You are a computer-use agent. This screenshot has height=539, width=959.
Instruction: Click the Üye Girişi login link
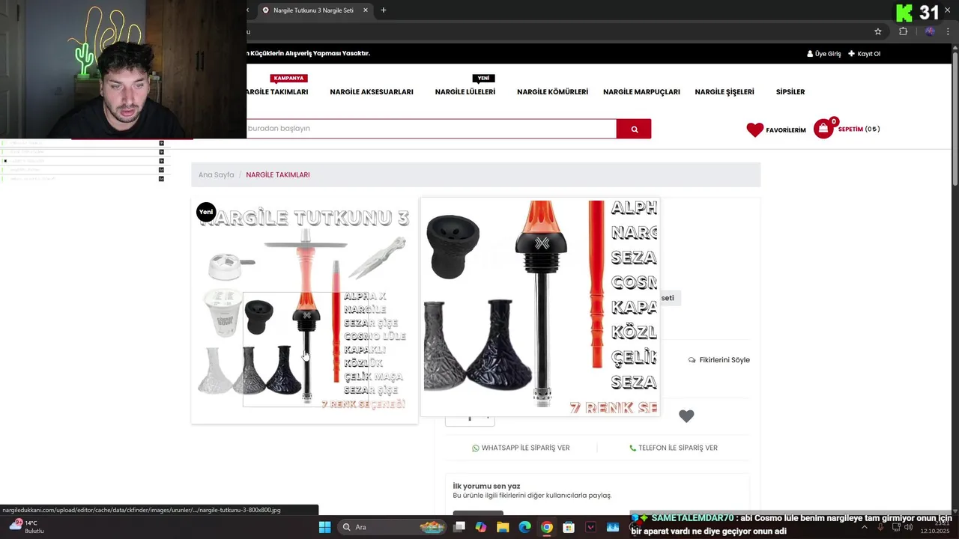click(x=824, y=54)
